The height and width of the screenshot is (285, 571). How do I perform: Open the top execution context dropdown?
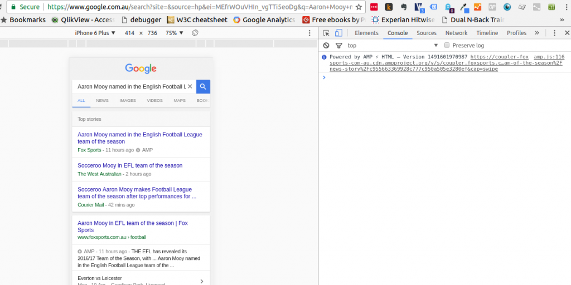pyautogui.click(x=393, y=46)
